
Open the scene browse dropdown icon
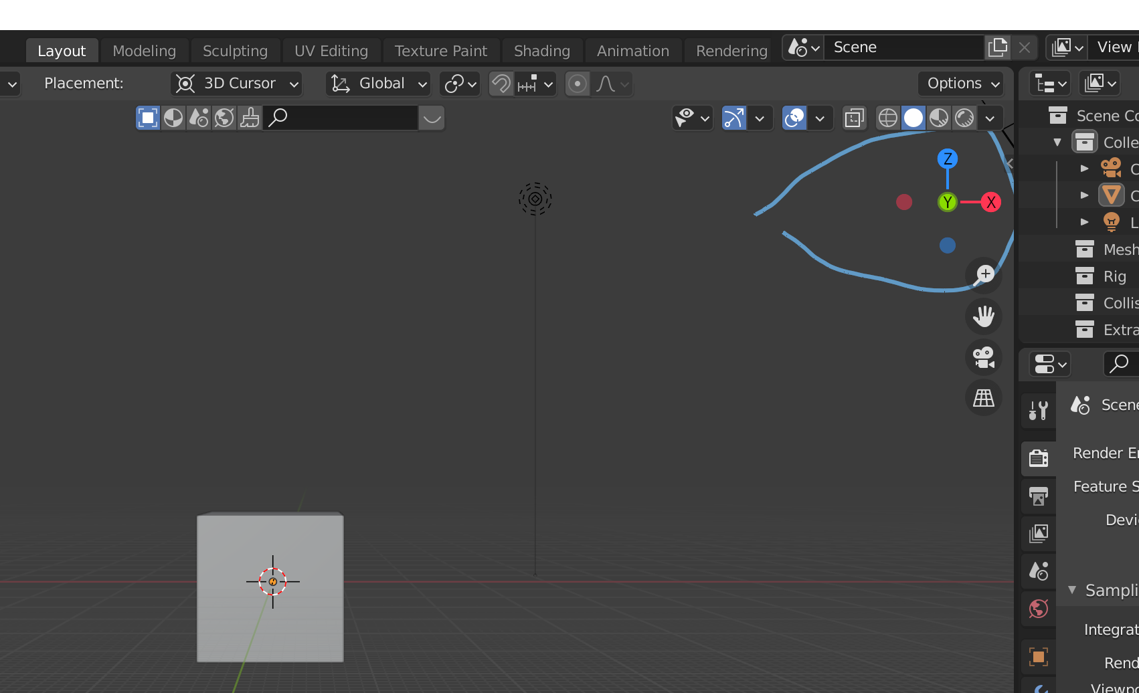[x=803, y=47]
